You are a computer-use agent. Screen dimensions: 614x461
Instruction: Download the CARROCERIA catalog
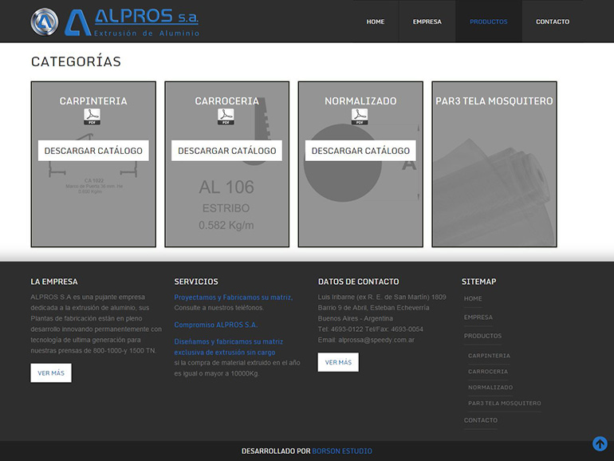[226, 151]
